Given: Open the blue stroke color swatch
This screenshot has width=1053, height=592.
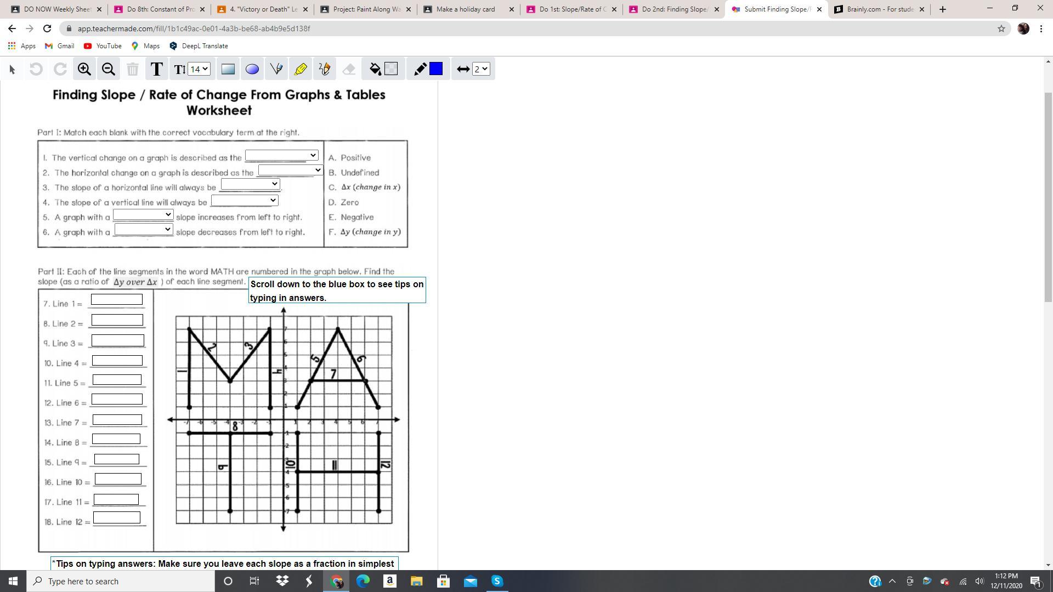Looking at the screenshot, I should pyautogui.click(x=436, y=69).
